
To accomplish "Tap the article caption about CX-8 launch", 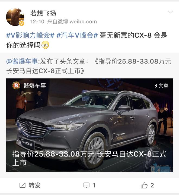I will point(89,158).
